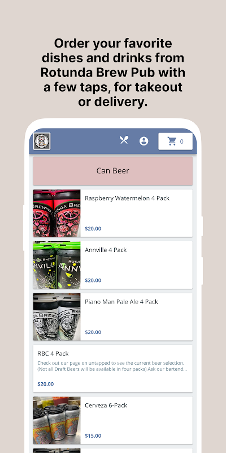The height and width of the screenshot is (453, 226).
Task: Open the user account profile icon
Action: (x=144, y=141)
